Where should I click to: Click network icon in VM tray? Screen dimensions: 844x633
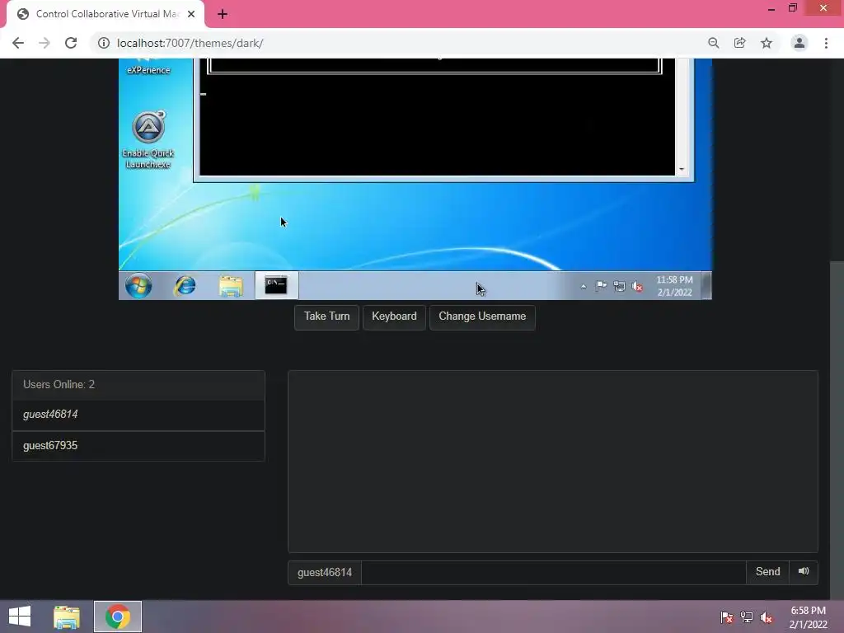click(x=619, y=286)
